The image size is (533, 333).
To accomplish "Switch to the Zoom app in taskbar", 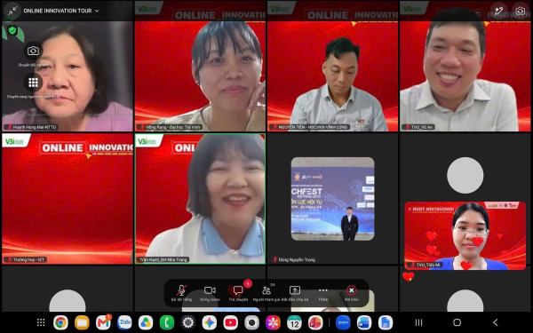I will coord(343,322).
